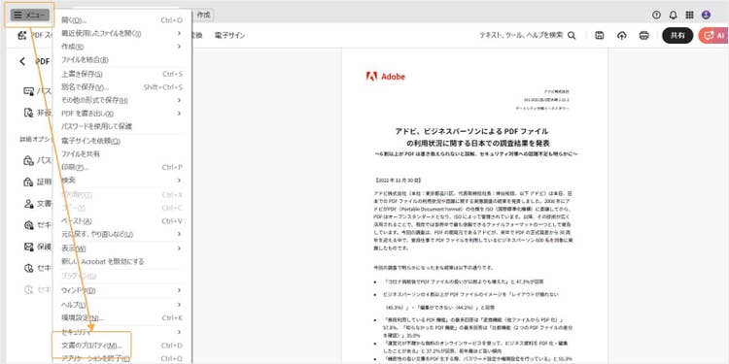Select 別名で保存 in the menu
729x364 pixels.
[x=121, y=87]
